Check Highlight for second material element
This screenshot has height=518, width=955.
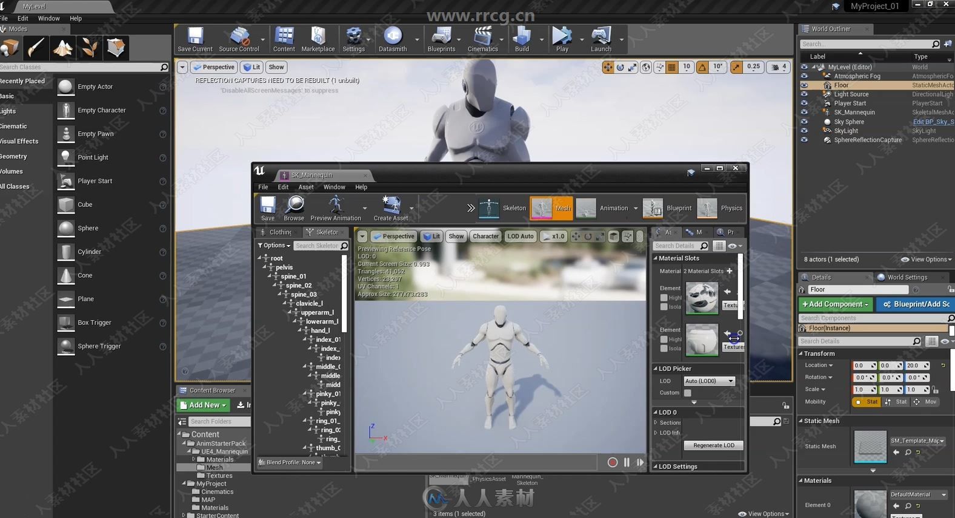coord(664,339)
